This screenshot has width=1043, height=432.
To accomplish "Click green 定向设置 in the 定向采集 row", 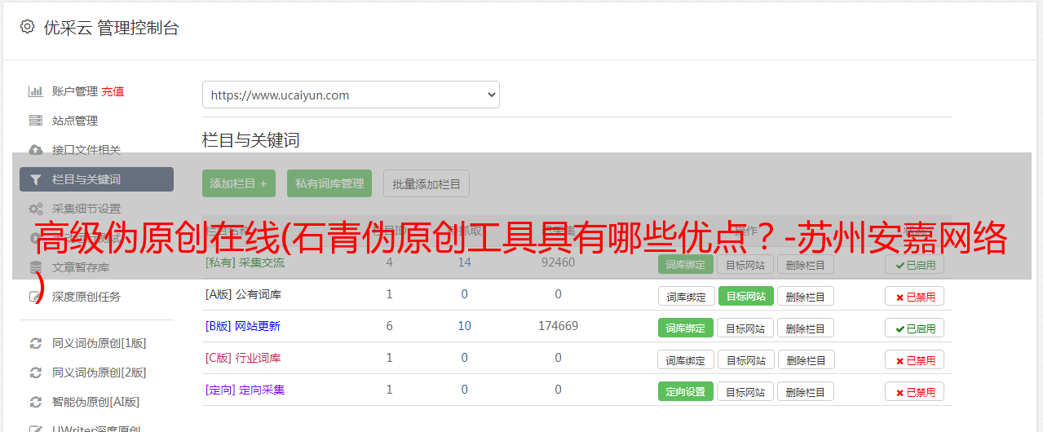I will [686, 391].
